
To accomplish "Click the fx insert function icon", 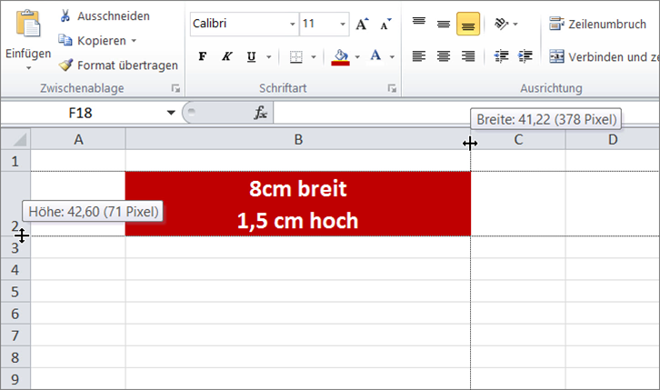I will [x=261, y=113].
